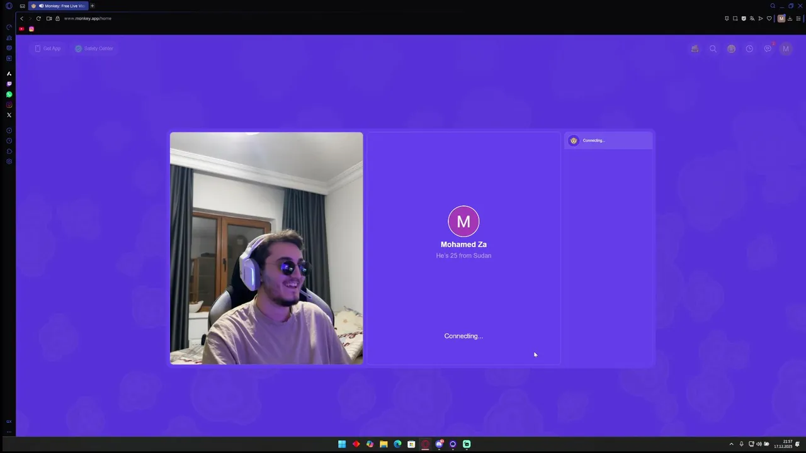This screenshot has height=453, width=806.
Task: Click the Monkey search magnifier icon
Action: 713,48
